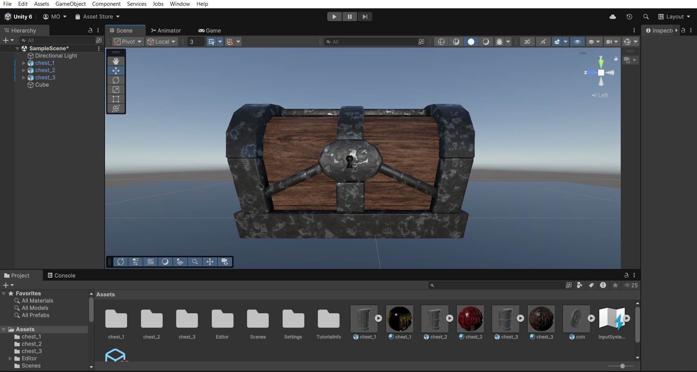Select the combined Transform tool
697x372 pixels.
tap(116, 108)
